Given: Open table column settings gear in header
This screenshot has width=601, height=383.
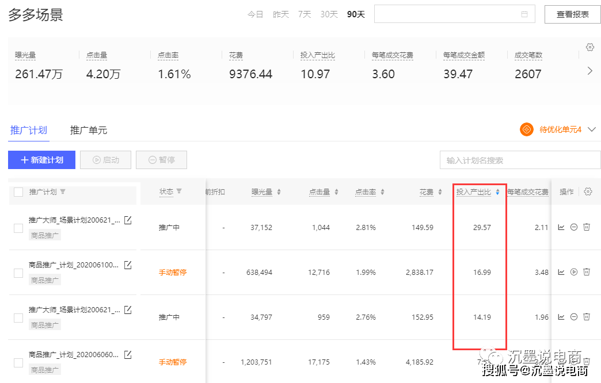Looking at the screenshot, I should [x=588, y=191].
